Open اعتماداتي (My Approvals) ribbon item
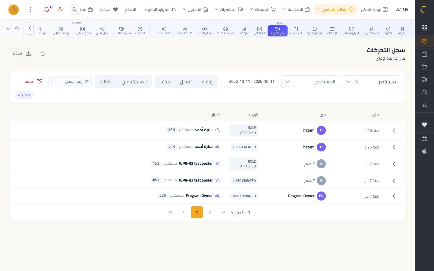 pyautogui.click(x=259, y=30)
